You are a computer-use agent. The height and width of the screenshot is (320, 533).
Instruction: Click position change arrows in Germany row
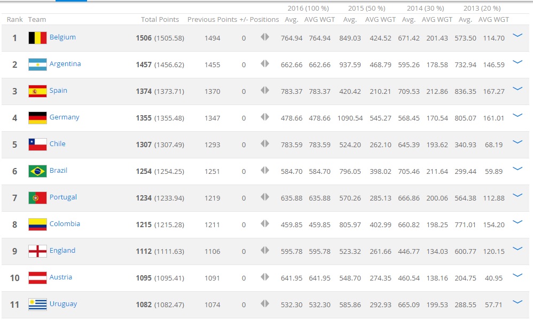coord(265,117)
